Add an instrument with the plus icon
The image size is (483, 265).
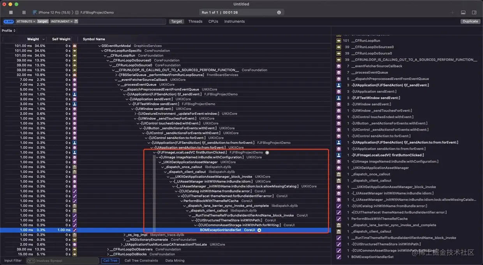point(453,12)
